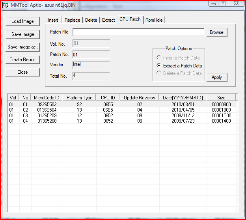
Task: Click the Load Image button
Action: coord(22,21)
